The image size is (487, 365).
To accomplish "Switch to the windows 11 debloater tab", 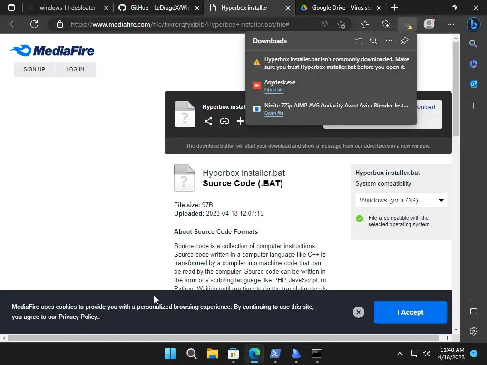I will [x=68, y=8].
